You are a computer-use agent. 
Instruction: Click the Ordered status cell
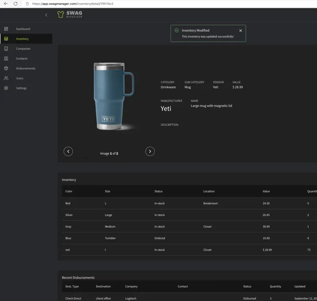coord(160,238)
